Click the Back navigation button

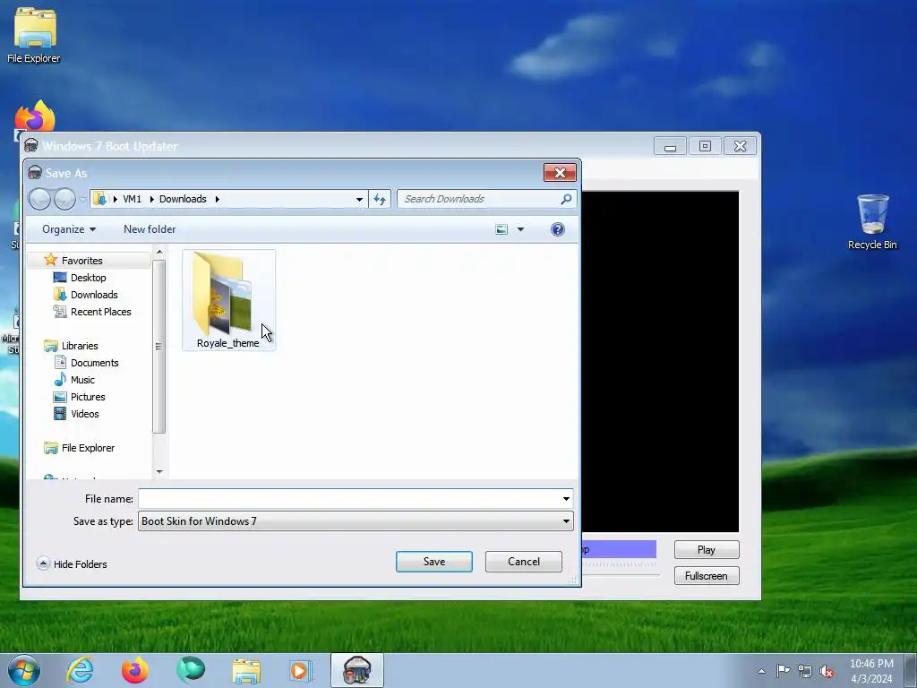[x=39, y=199]
